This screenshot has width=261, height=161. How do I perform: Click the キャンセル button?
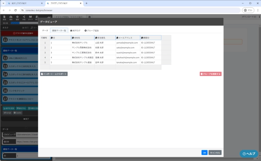click(x=215, y=152)
